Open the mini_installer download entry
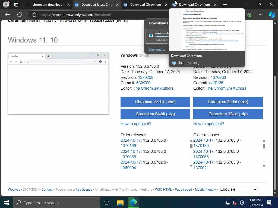 click(157, 36)
